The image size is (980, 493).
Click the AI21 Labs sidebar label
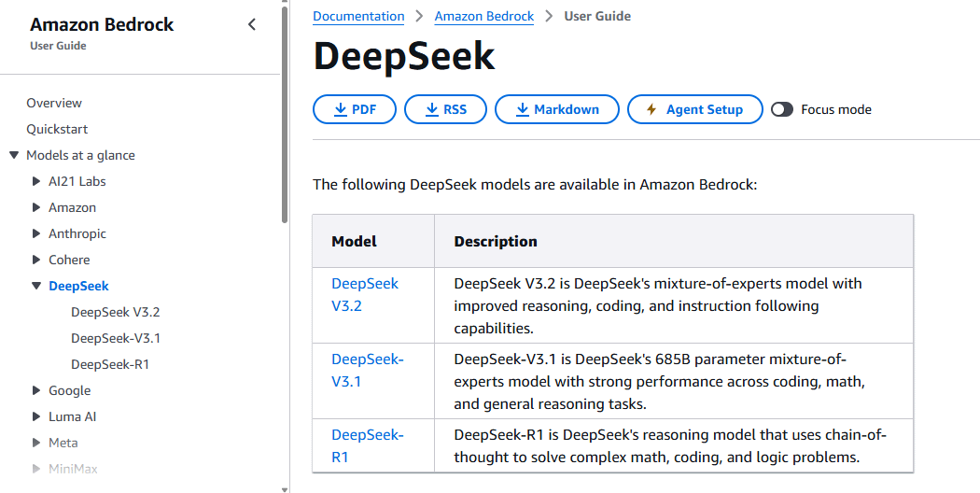click(77, 181)
